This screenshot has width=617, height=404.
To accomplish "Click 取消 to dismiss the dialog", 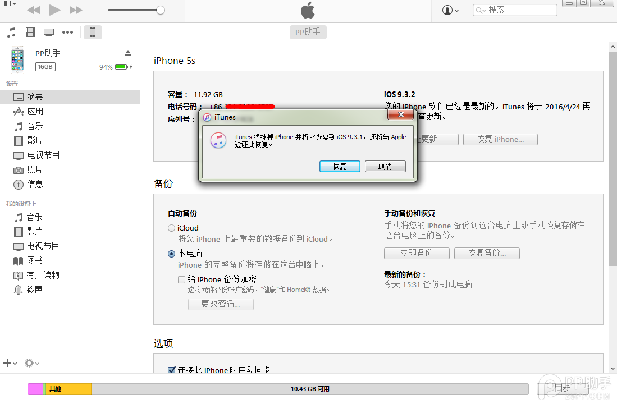I will (x=385, y=167).
